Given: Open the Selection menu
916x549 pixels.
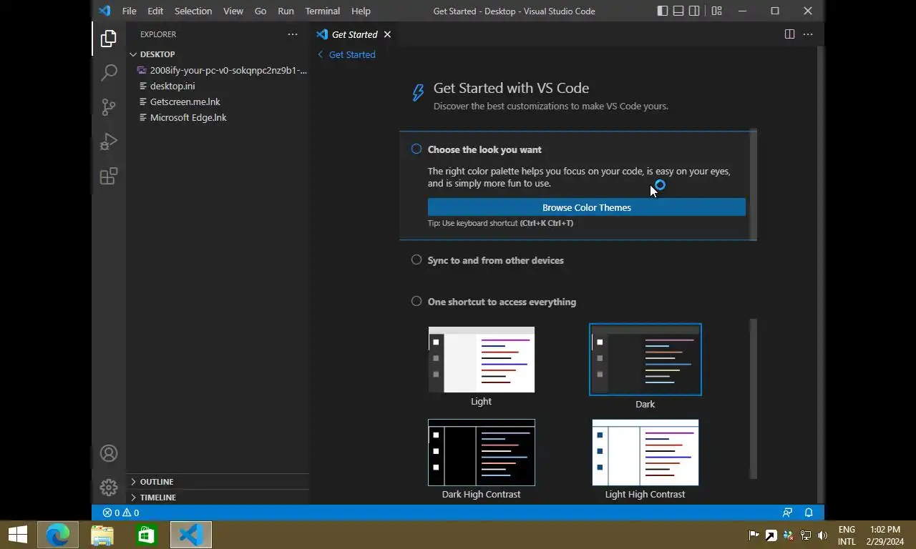Looking at the screenshot, I should click(193, 11).
